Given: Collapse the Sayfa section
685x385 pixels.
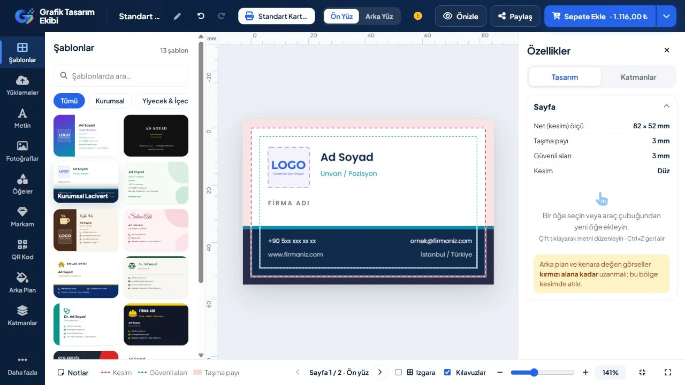Looking at the screenshot, I should tap(666, 106).
